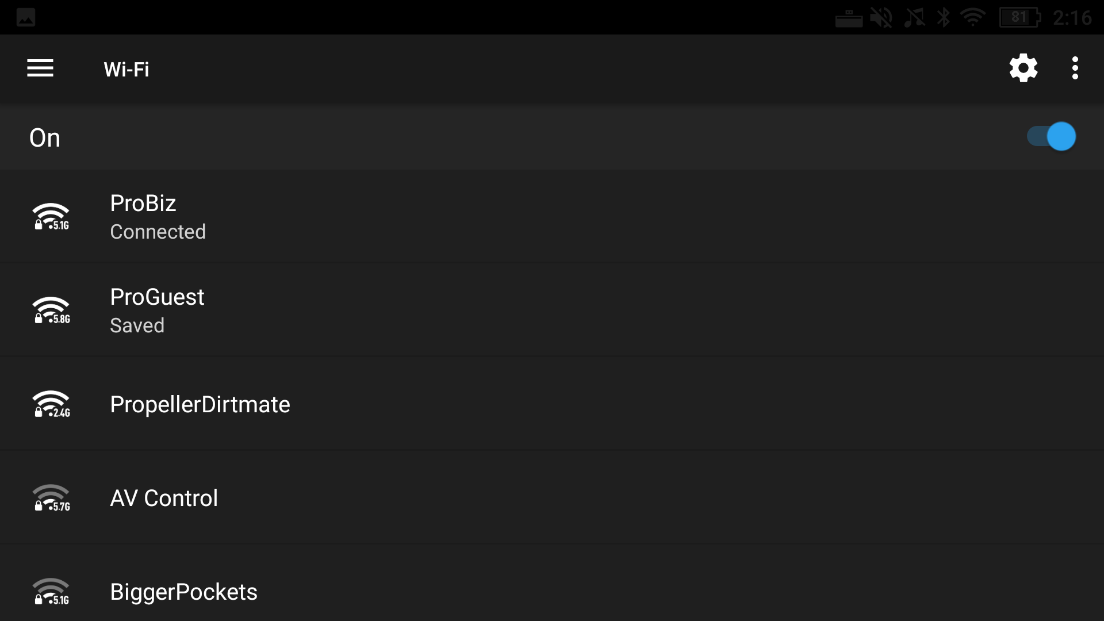Select the saved ProGuest network
Image resolution: width=1104 pixels, height=621 pixels.
[552, 310]
